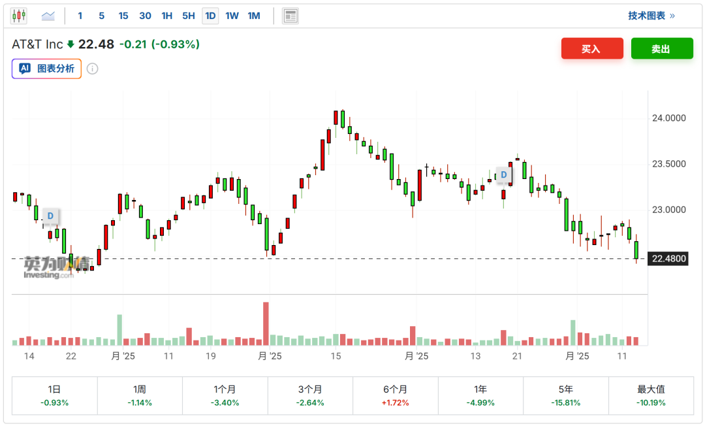The image size is (705, 428).
Task: Choose the 1周 range showing -1.14%
Action: [x=140, y=395]
